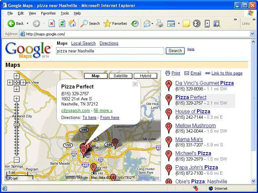Click the yellow note toolbar icon
Image resolution: width=258 pixels, height=193 pixels.
[186, 23]
